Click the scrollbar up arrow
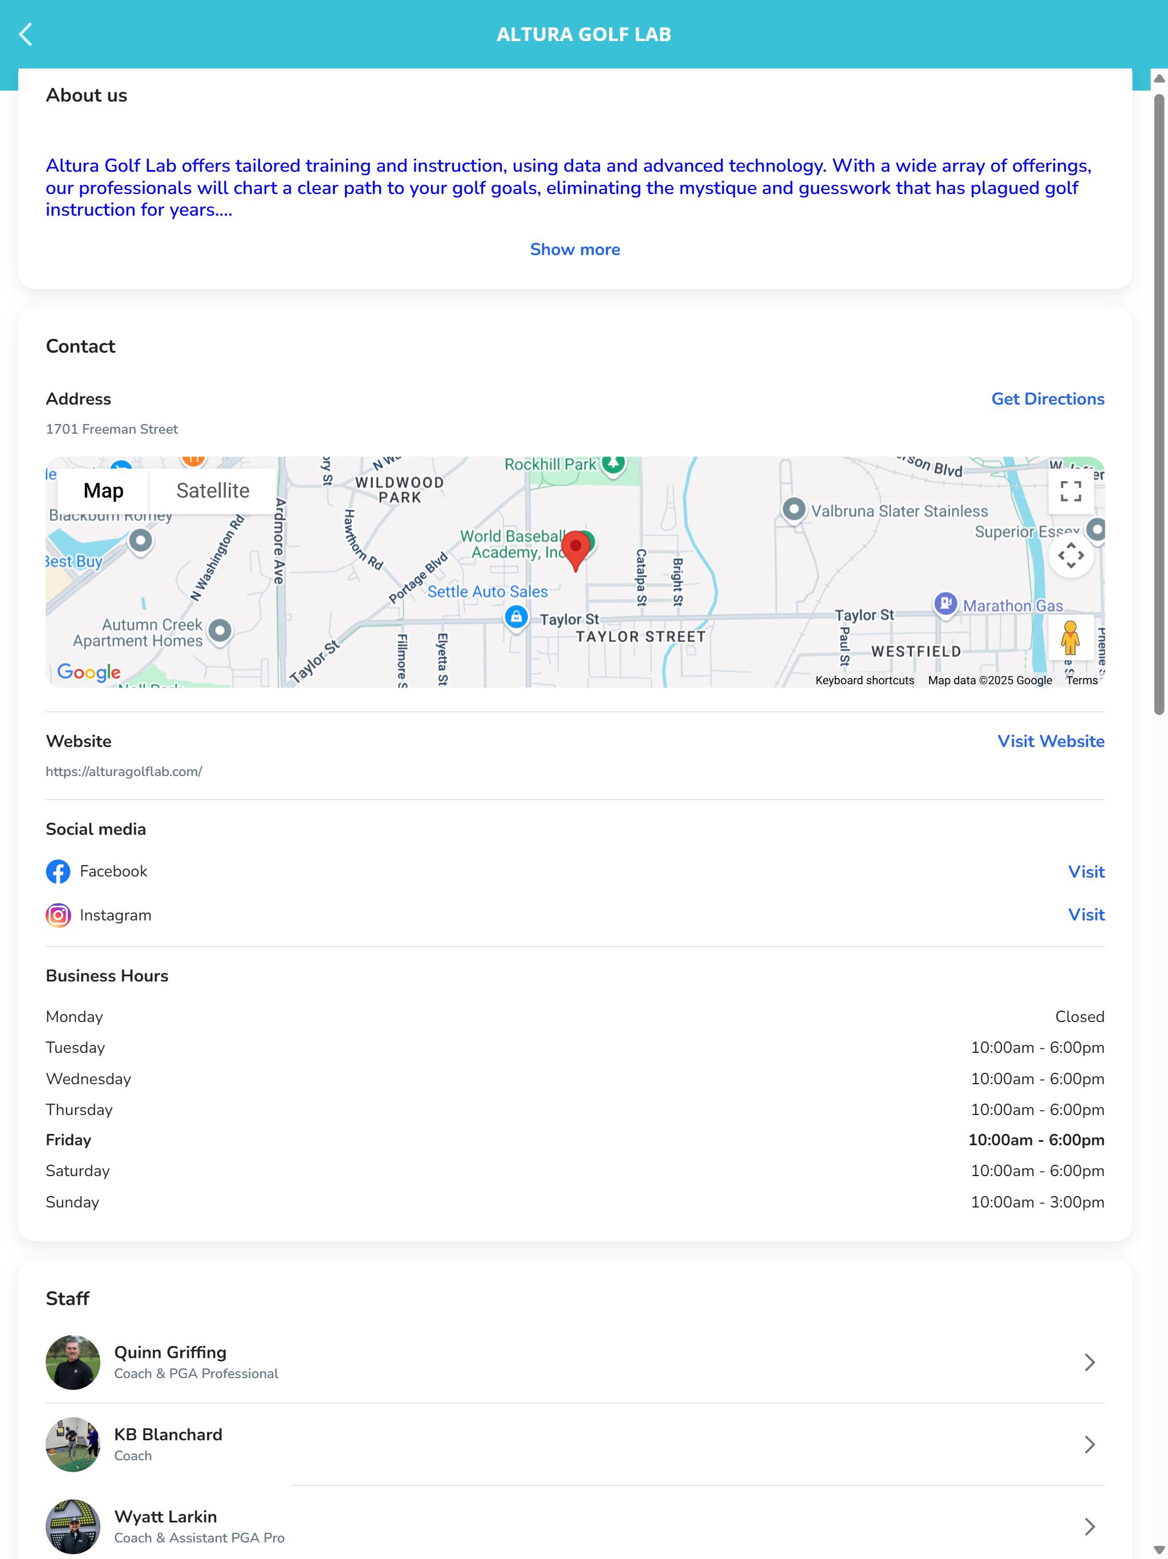The image size is (1168, 1559). point(1159,78)
